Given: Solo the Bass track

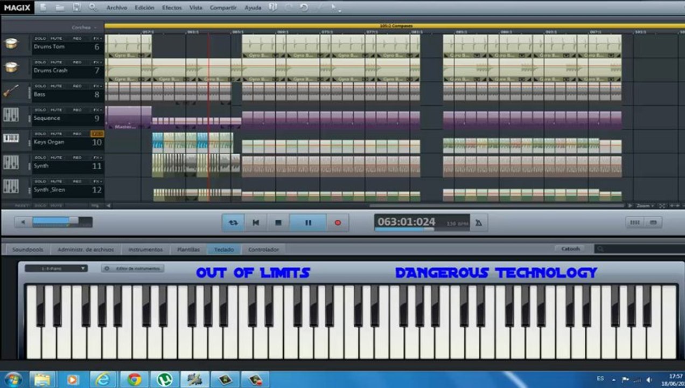Looking at the screenshot, I should (x=40, y=86).
